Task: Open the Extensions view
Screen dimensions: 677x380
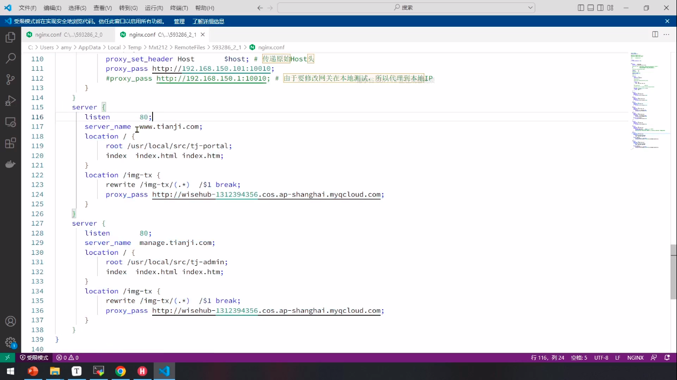Action: pos(10,143)
